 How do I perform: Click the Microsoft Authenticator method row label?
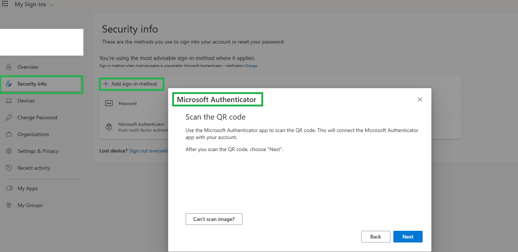point(141,124)
